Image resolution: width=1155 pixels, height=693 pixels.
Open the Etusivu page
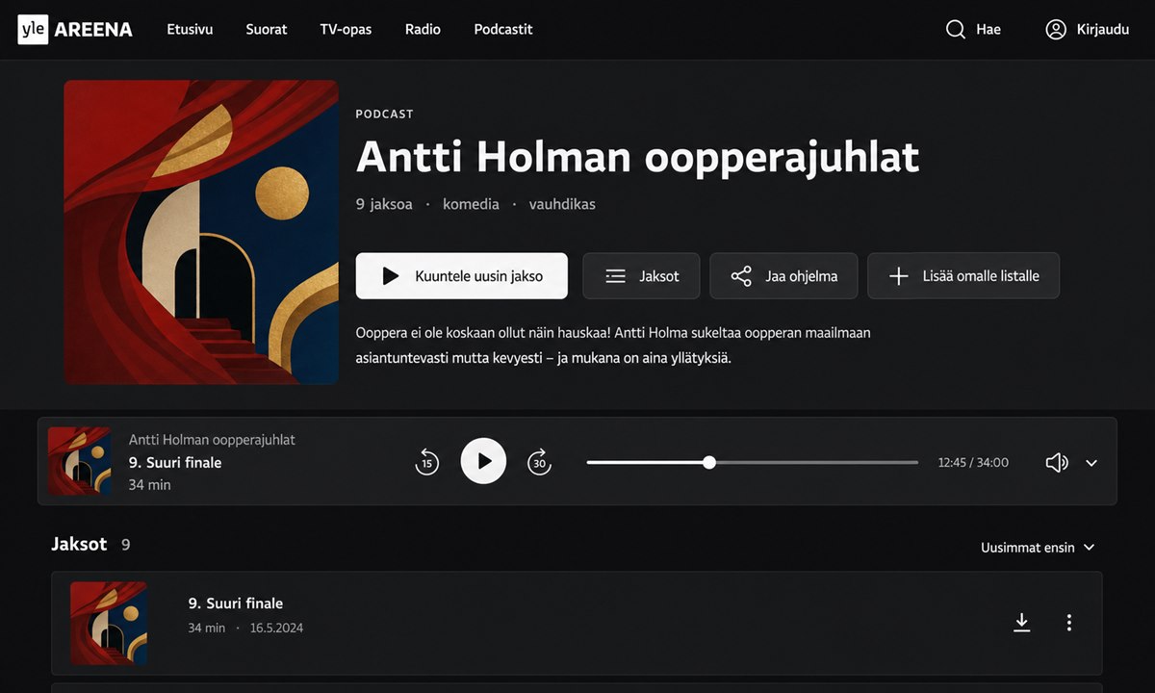[190, 30]
